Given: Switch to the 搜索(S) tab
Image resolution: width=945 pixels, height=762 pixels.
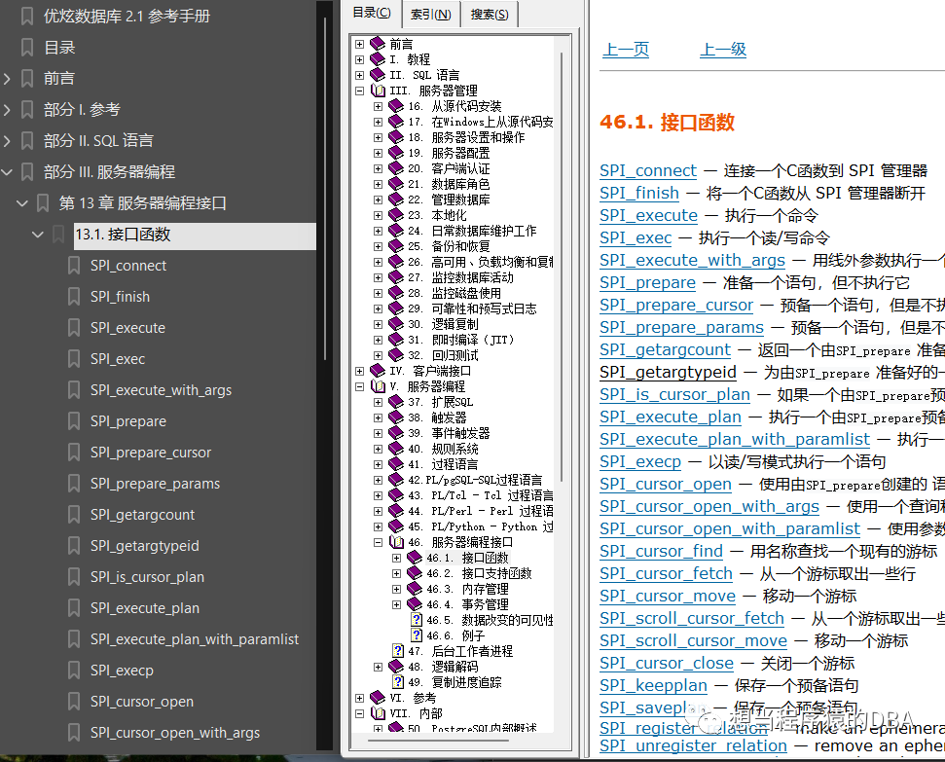Looking at the screenshot, I should click(490, 14).
